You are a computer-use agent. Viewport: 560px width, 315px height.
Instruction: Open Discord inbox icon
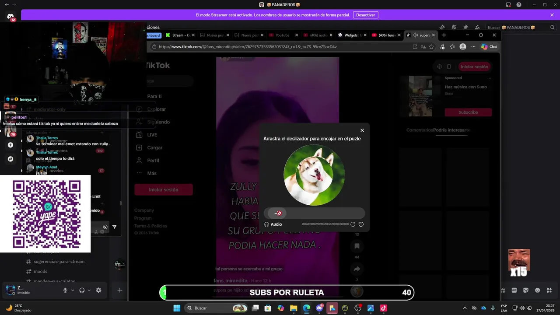[508, 4]
